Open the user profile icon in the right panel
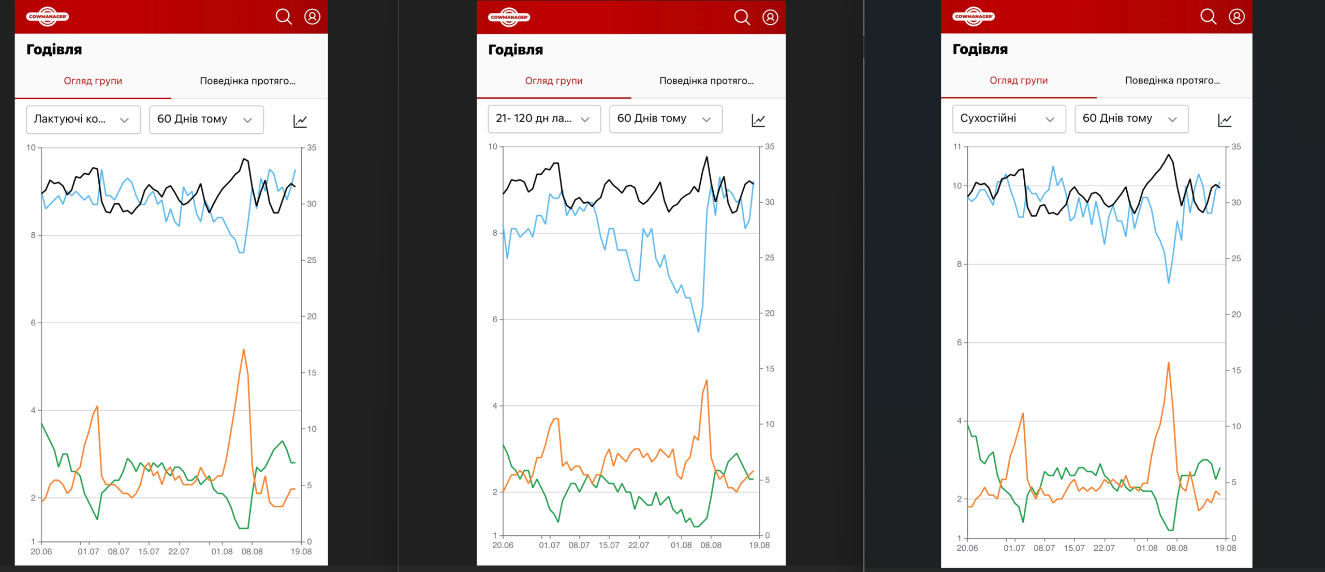Screen dimensions: 1325x572 pos(1237,17)
